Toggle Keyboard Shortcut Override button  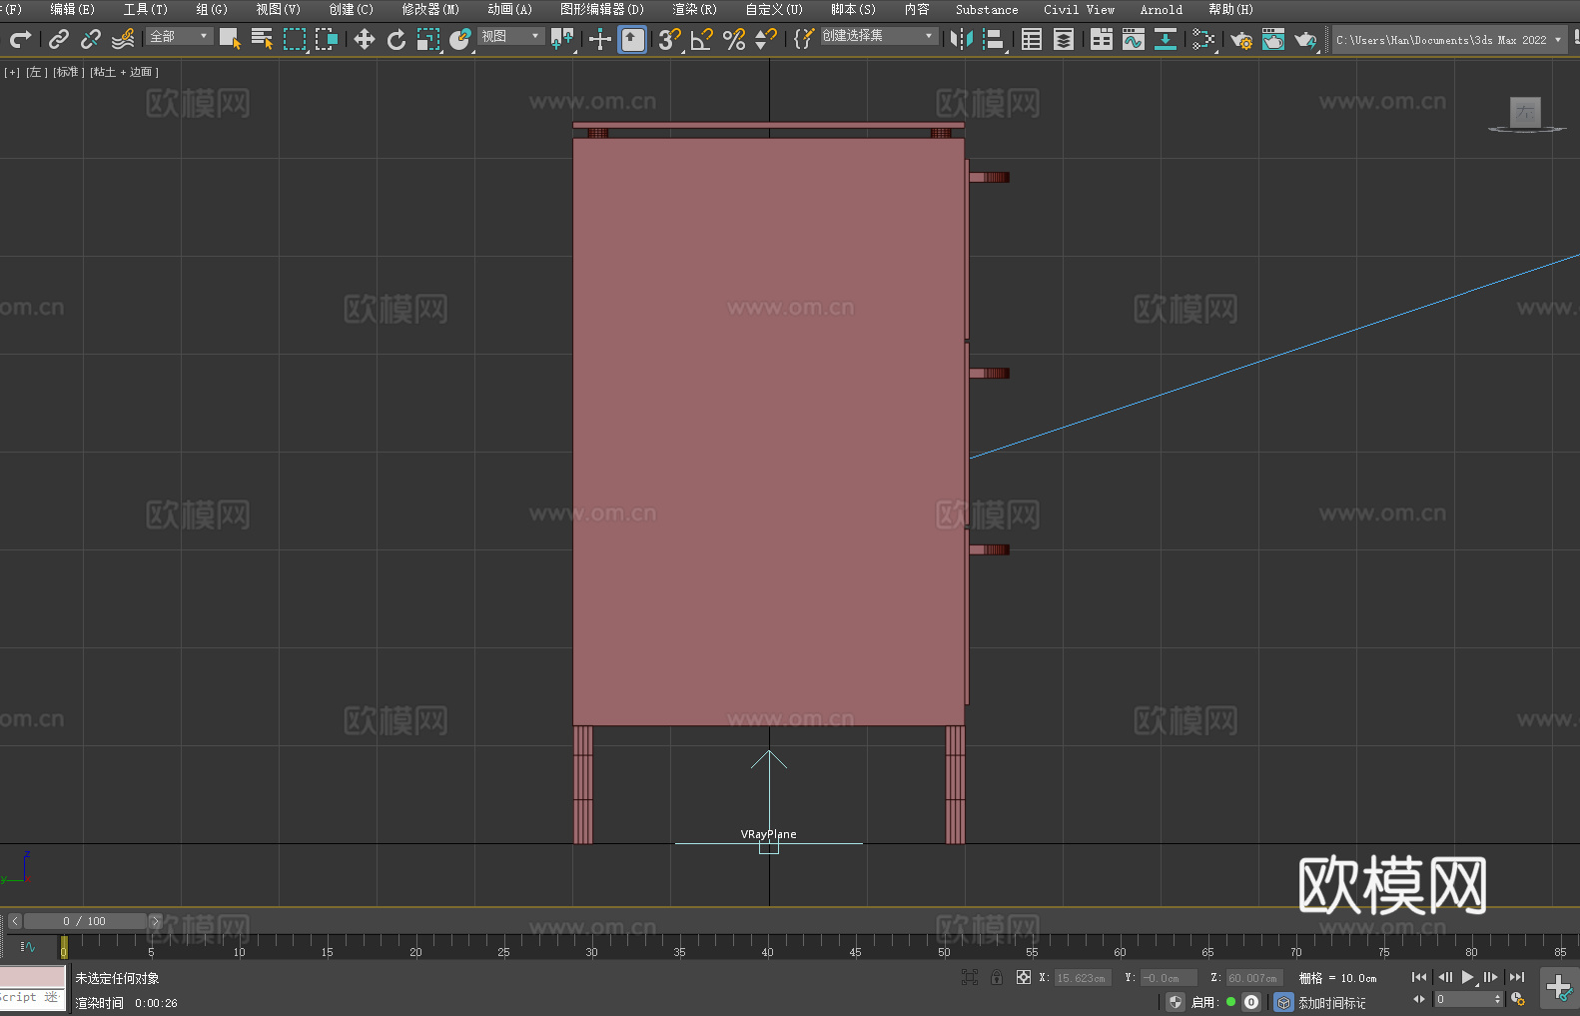pyautogui.click(x=632, y=39)
